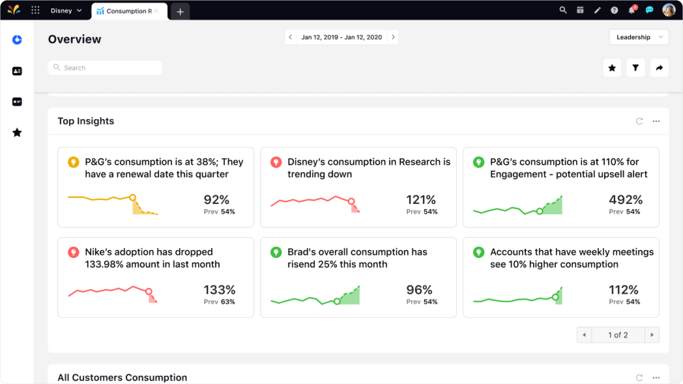
Task: Open All Customers Consumption options menu
Action: [x=656, y=378]
